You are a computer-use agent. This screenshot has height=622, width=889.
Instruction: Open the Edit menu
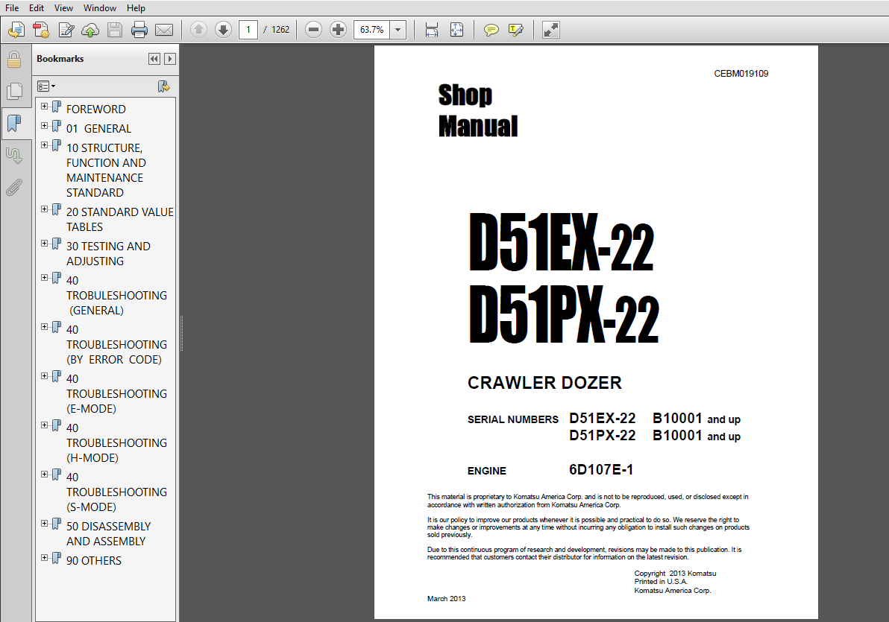pos(37,8)
